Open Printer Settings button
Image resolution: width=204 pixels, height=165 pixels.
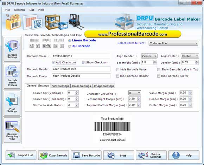click(151, 155)
